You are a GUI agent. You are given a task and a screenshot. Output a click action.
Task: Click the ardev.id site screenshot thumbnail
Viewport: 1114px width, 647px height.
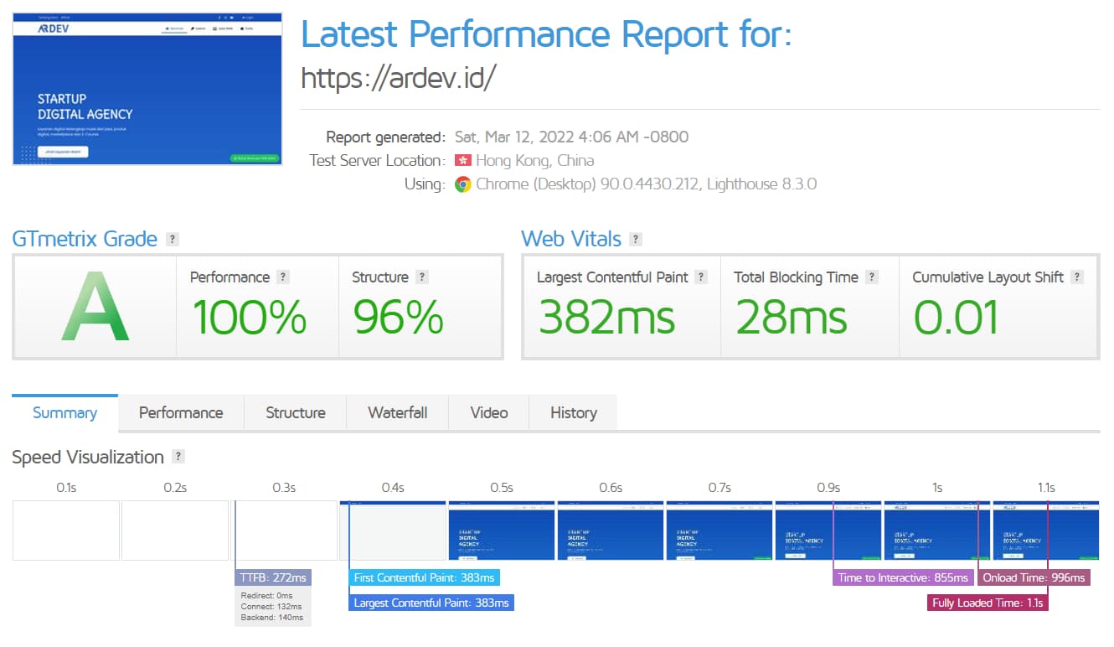coord(147,88)
